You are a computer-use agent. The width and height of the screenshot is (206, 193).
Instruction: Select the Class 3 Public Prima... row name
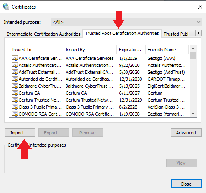(x=40, y=107)
